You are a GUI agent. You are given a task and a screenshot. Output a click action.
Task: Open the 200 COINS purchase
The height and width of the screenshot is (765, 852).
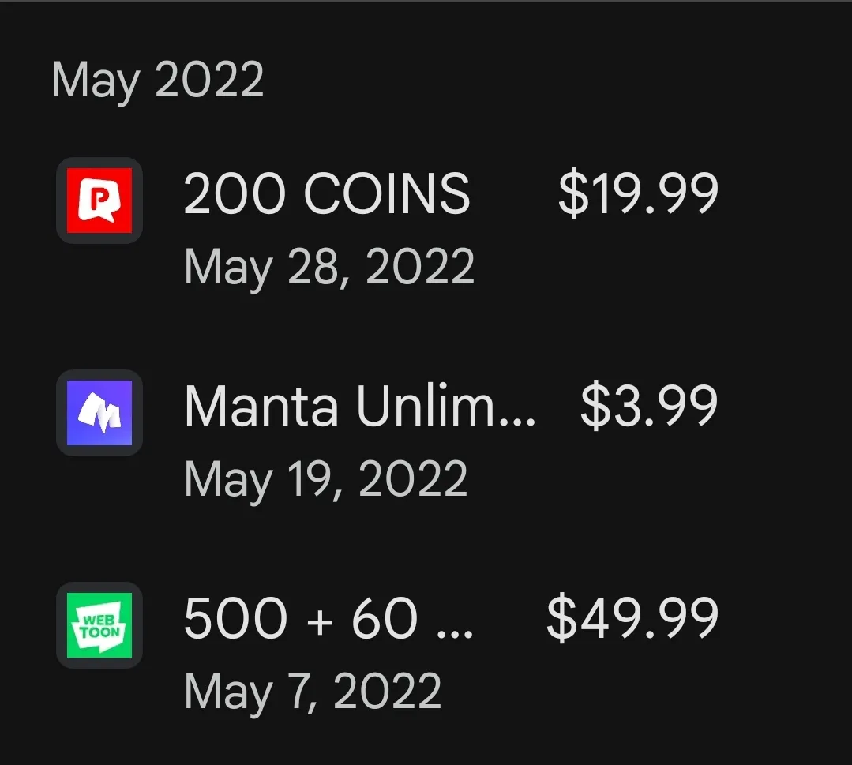(x=326, y=194)
